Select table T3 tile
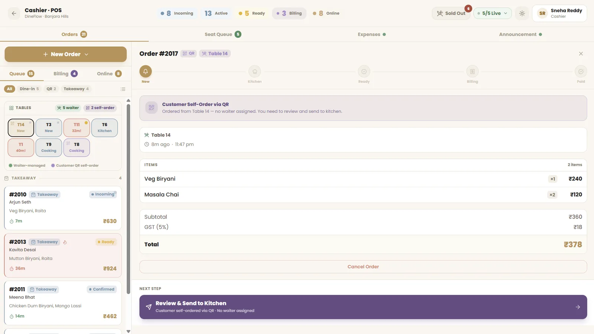Screen dimensions: 594x334 49,128
